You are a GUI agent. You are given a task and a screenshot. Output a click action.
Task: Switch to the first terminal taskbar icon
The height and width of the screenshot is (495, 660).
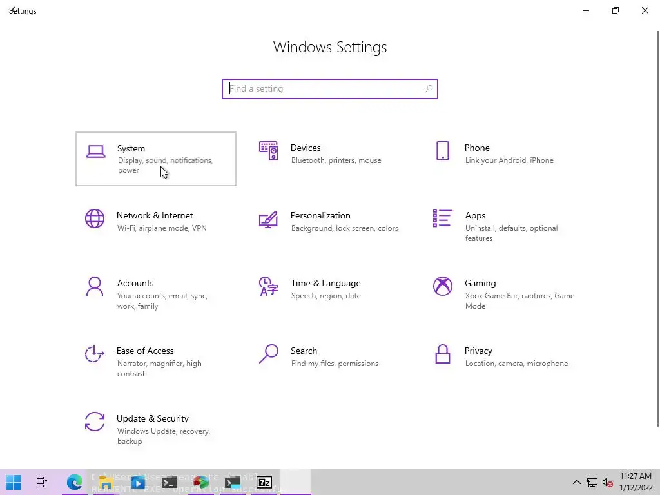170,482
